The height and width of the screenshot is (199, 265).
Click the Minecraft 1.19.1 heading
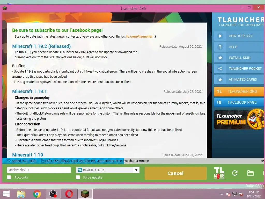tap(30, 91)
